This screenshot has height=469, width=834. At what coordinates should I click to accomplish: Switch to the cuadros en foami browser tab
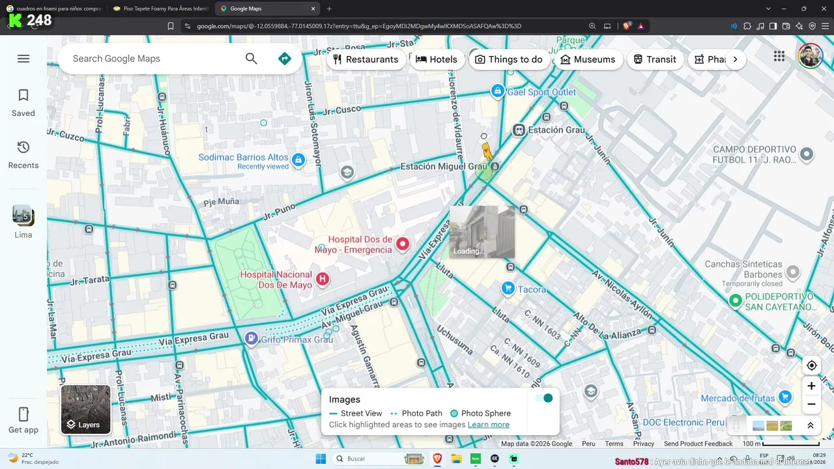[53, 8]
